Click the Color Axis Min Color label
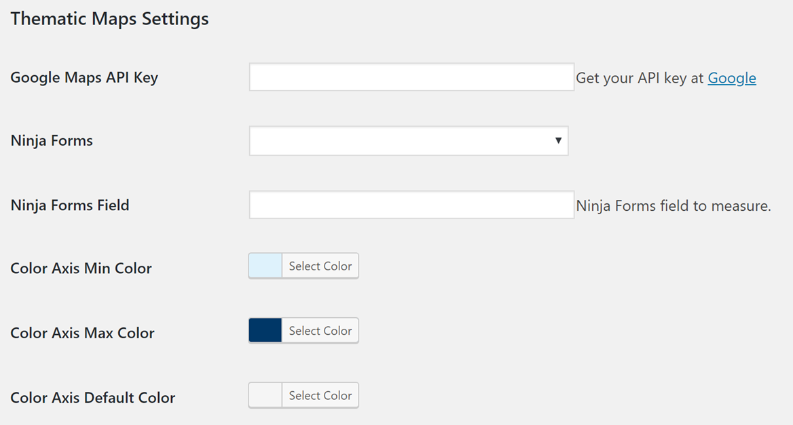 81,268
